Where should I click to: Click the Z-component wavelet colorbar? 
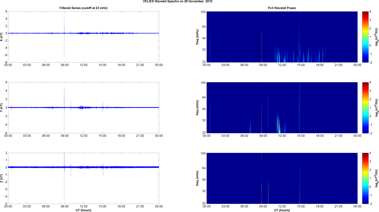pyautogui.click(x=365, y=178)
